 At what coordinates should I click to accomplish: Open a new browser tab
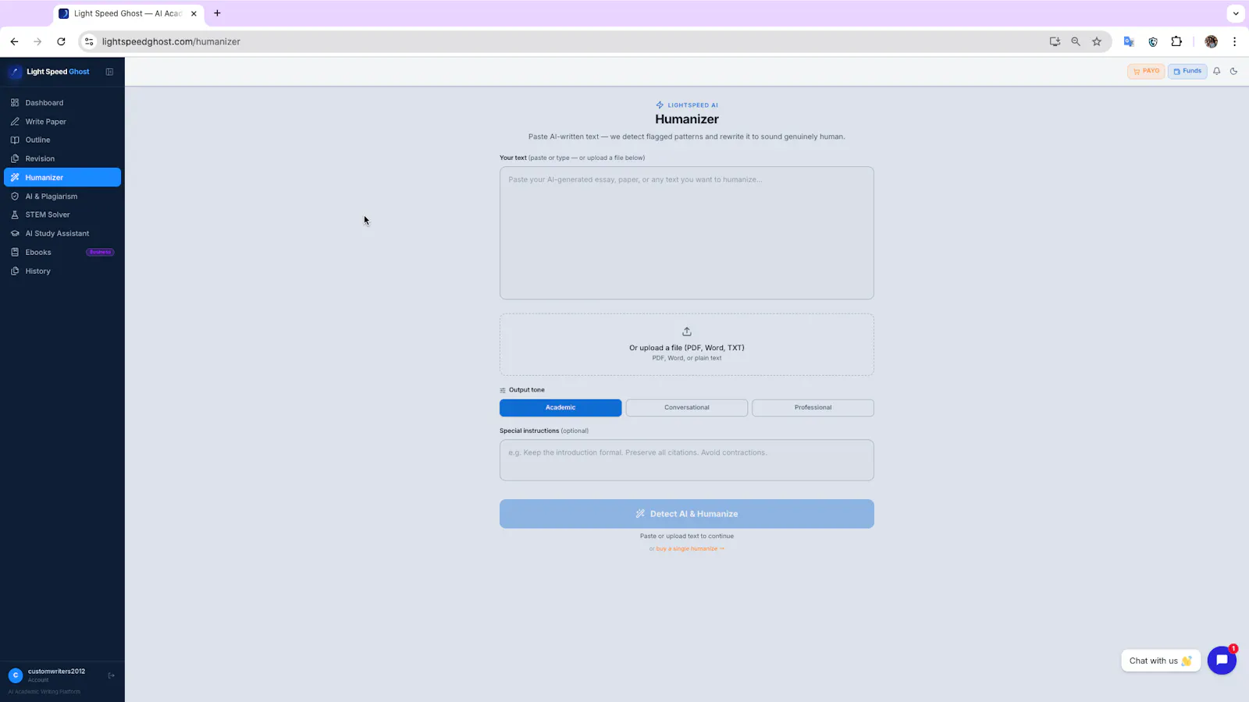coord(217,13)
